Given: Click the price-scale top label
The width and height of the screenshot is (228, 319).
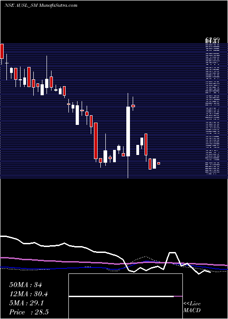Looking at the screenshot, I should point(212,40).
